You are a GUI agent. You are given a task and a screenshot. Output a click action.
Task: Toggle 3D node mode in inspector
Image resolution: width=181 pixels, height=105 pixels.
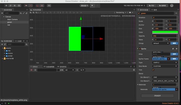tap(176, 13)
